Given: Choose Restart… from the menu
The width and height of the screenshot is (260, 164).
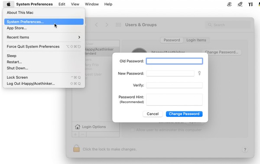Looking at the screenshot, I should point(44,62).
